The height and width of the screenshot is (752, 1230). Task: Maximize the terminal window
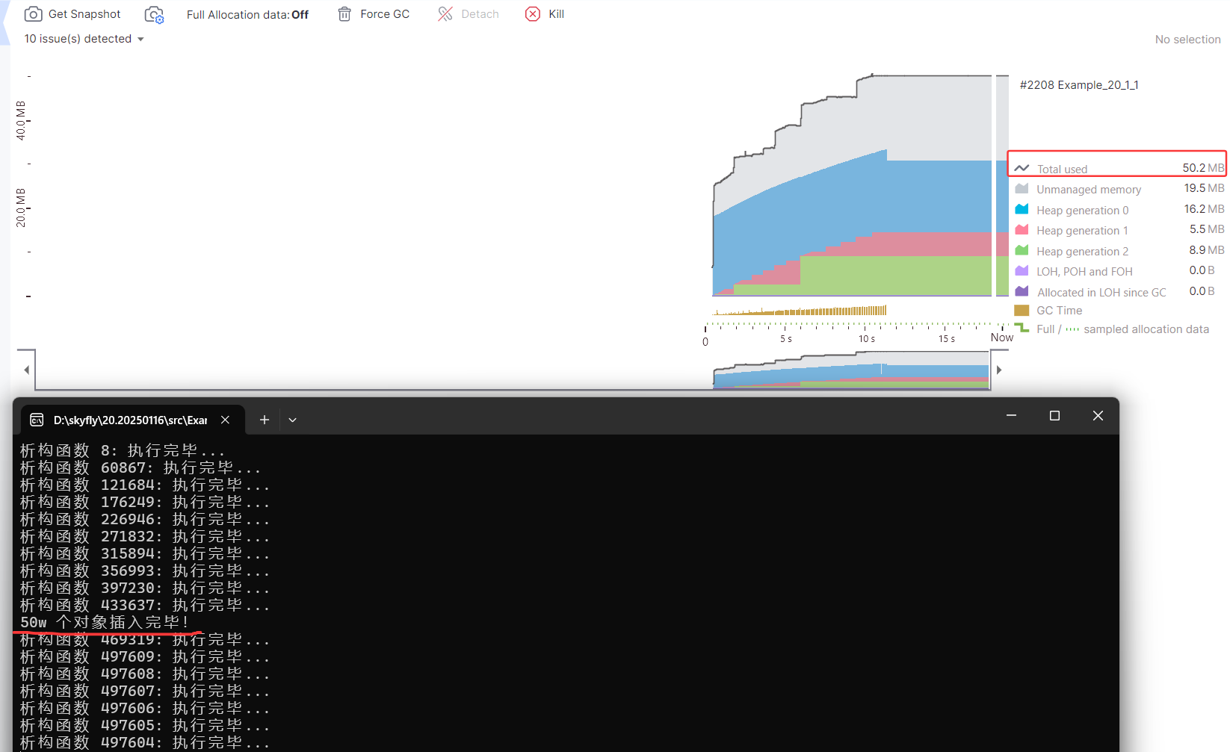[1054, 415]
